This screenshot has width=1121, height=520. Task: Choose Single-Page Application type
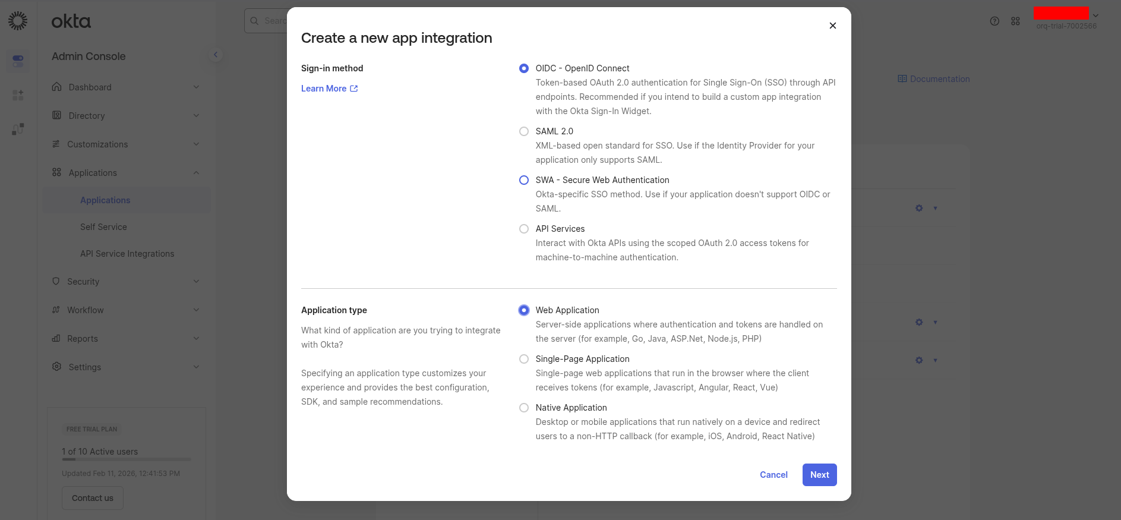[523, 359]
